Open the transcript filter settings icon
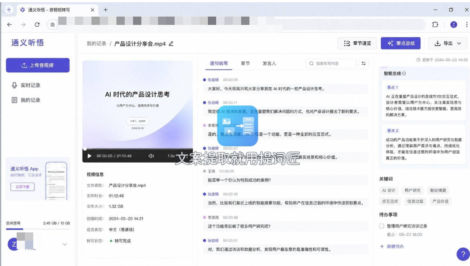Screen dimensions: 470x266 (x=364, y=63)
